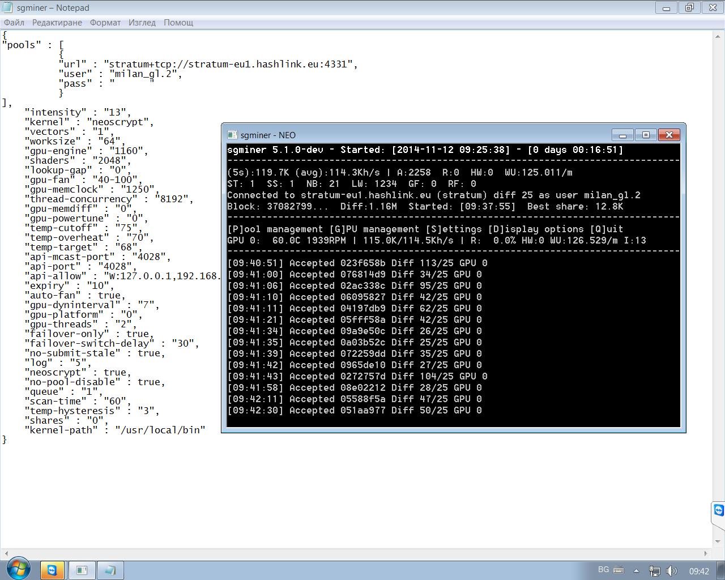
Task: Click the sgminer 5.1.0-dev header line
Action: [425, 150]
